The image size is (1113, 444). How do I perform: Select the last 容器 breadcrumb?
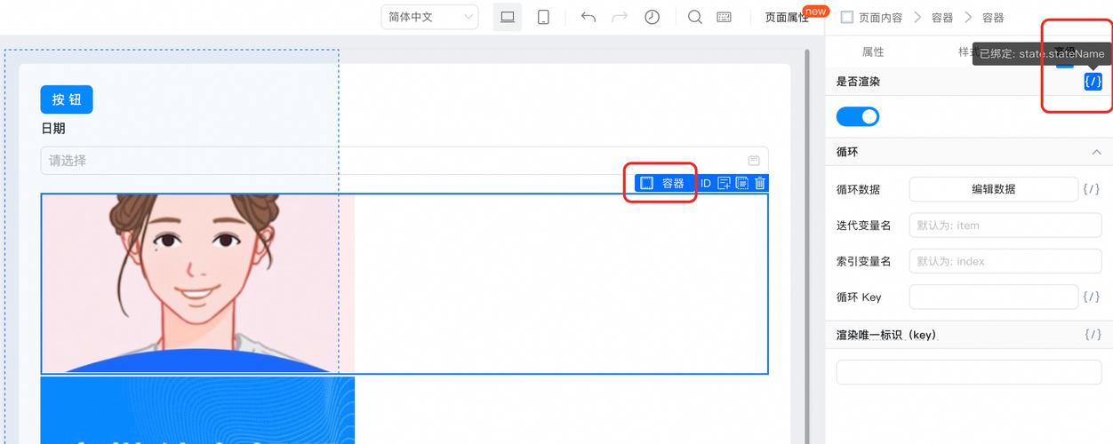coord(993,18)
